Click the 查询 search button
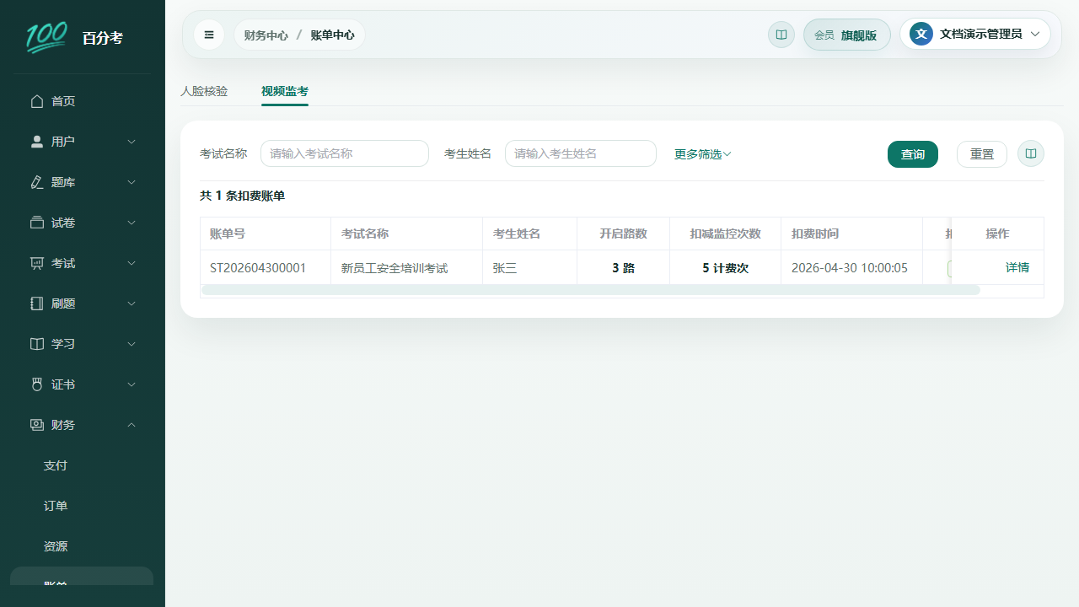The height and width of the screenshot is (607, 1079). click(x=913, y=154)
